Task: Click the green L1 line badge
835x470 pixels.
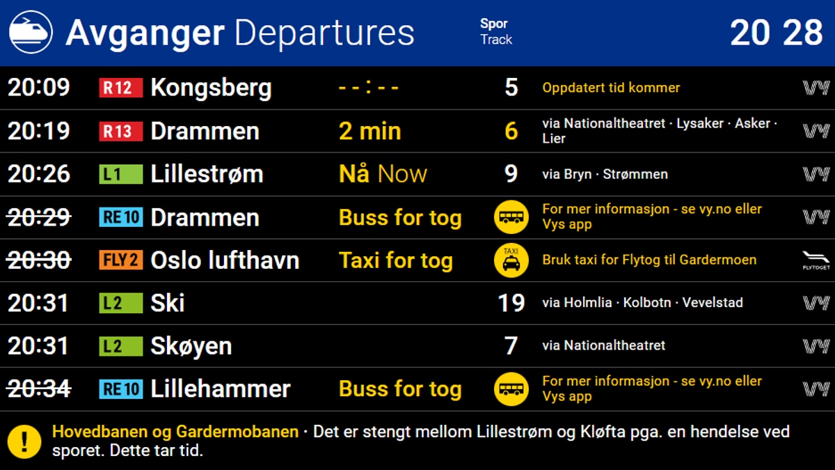Action: [120, 174]
